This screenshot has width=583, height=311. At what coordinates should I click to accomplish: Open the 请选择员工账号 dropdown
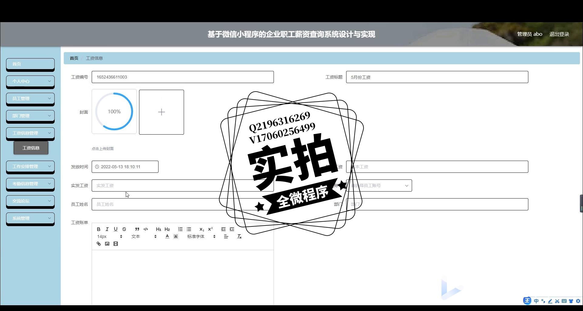pyautogui.click(x=379, y=186)
